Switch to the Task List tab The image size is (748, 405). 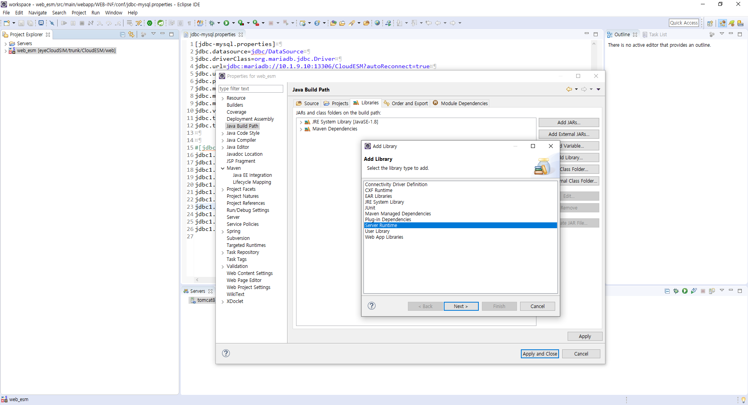tap(654, 35)
